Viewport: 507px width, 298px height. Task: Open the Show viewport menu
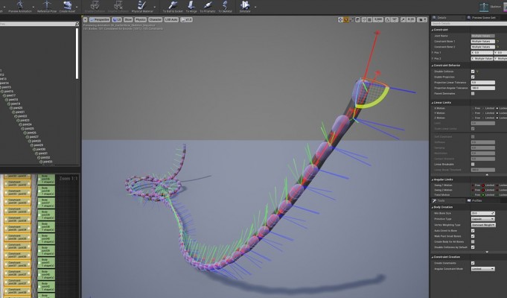[x=128, y=19]
